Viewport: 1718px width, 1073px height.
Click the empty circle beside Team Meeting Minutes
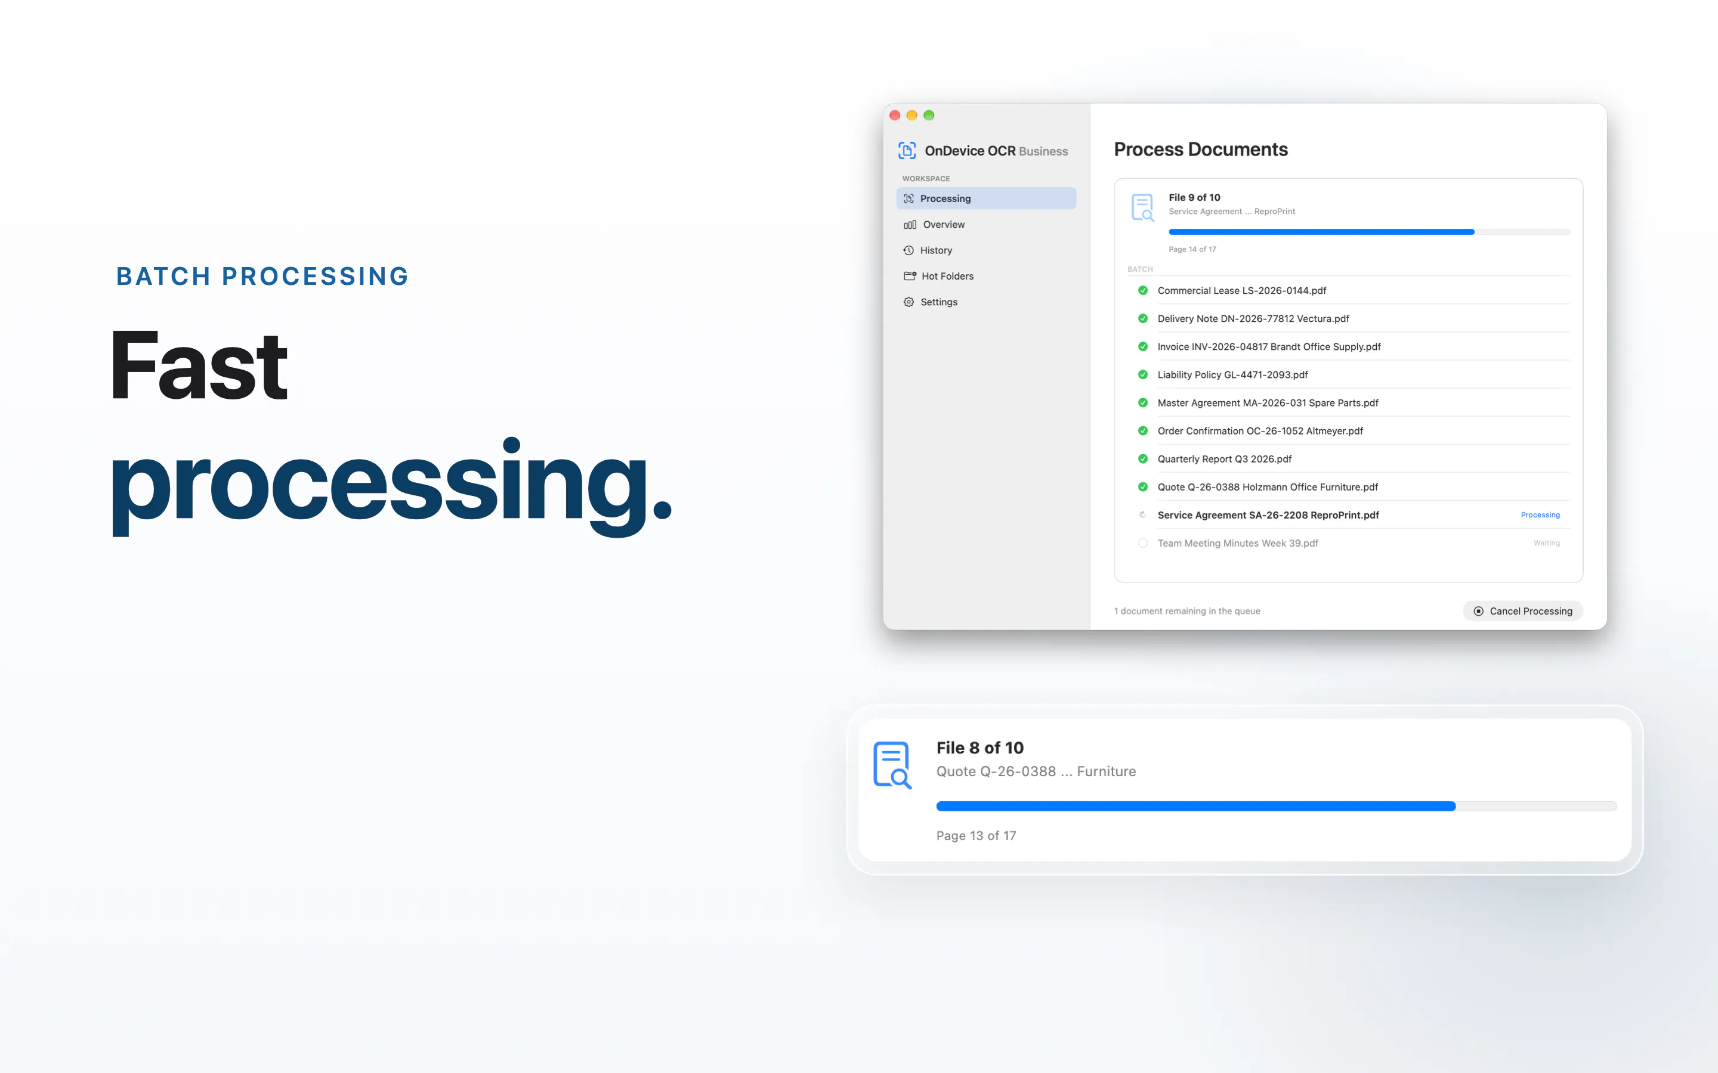click(x=1143, y=543)
